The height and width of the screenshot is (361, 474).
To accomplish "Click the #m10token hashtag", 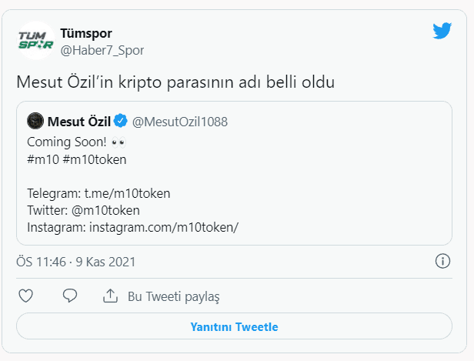I will (x=94, y=159).
